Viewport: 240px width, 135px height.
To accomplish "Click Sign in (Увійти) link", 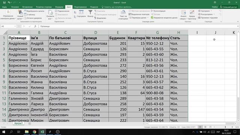I will (x=214, y=7).
